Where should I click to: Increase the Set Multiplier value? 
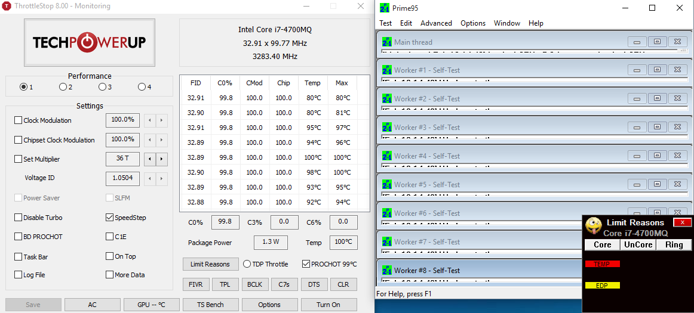click(x=161, y=159)
